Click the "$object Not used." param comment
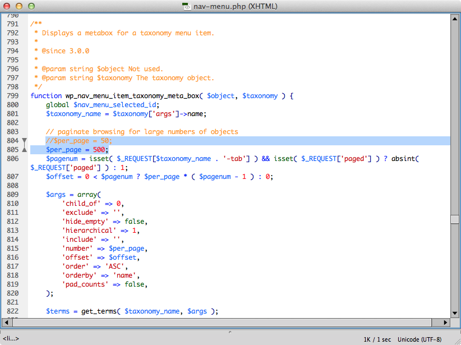Image resolution: width=461 pixels, height=345 pixels. [x=130, y=69]
